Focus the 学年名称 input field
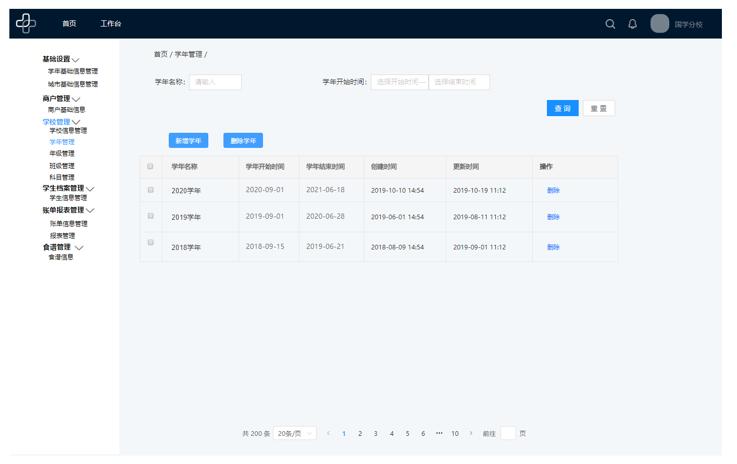 click(215, 82)
